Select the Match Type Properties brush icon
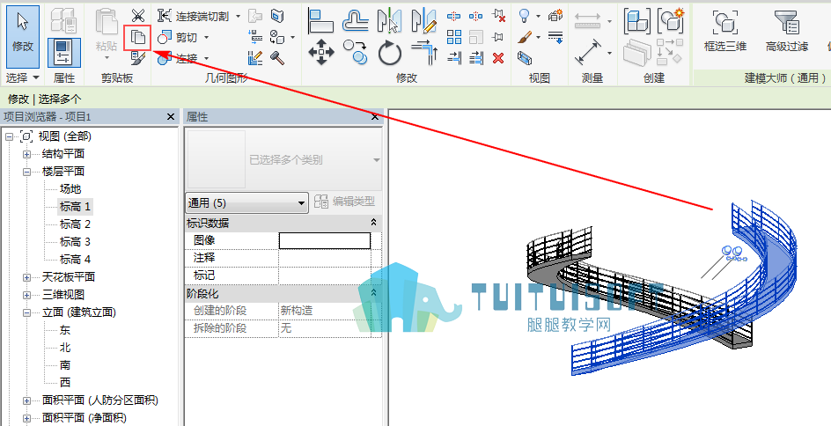The height and width of the screenshot is (426, 831). pos(138,58)
